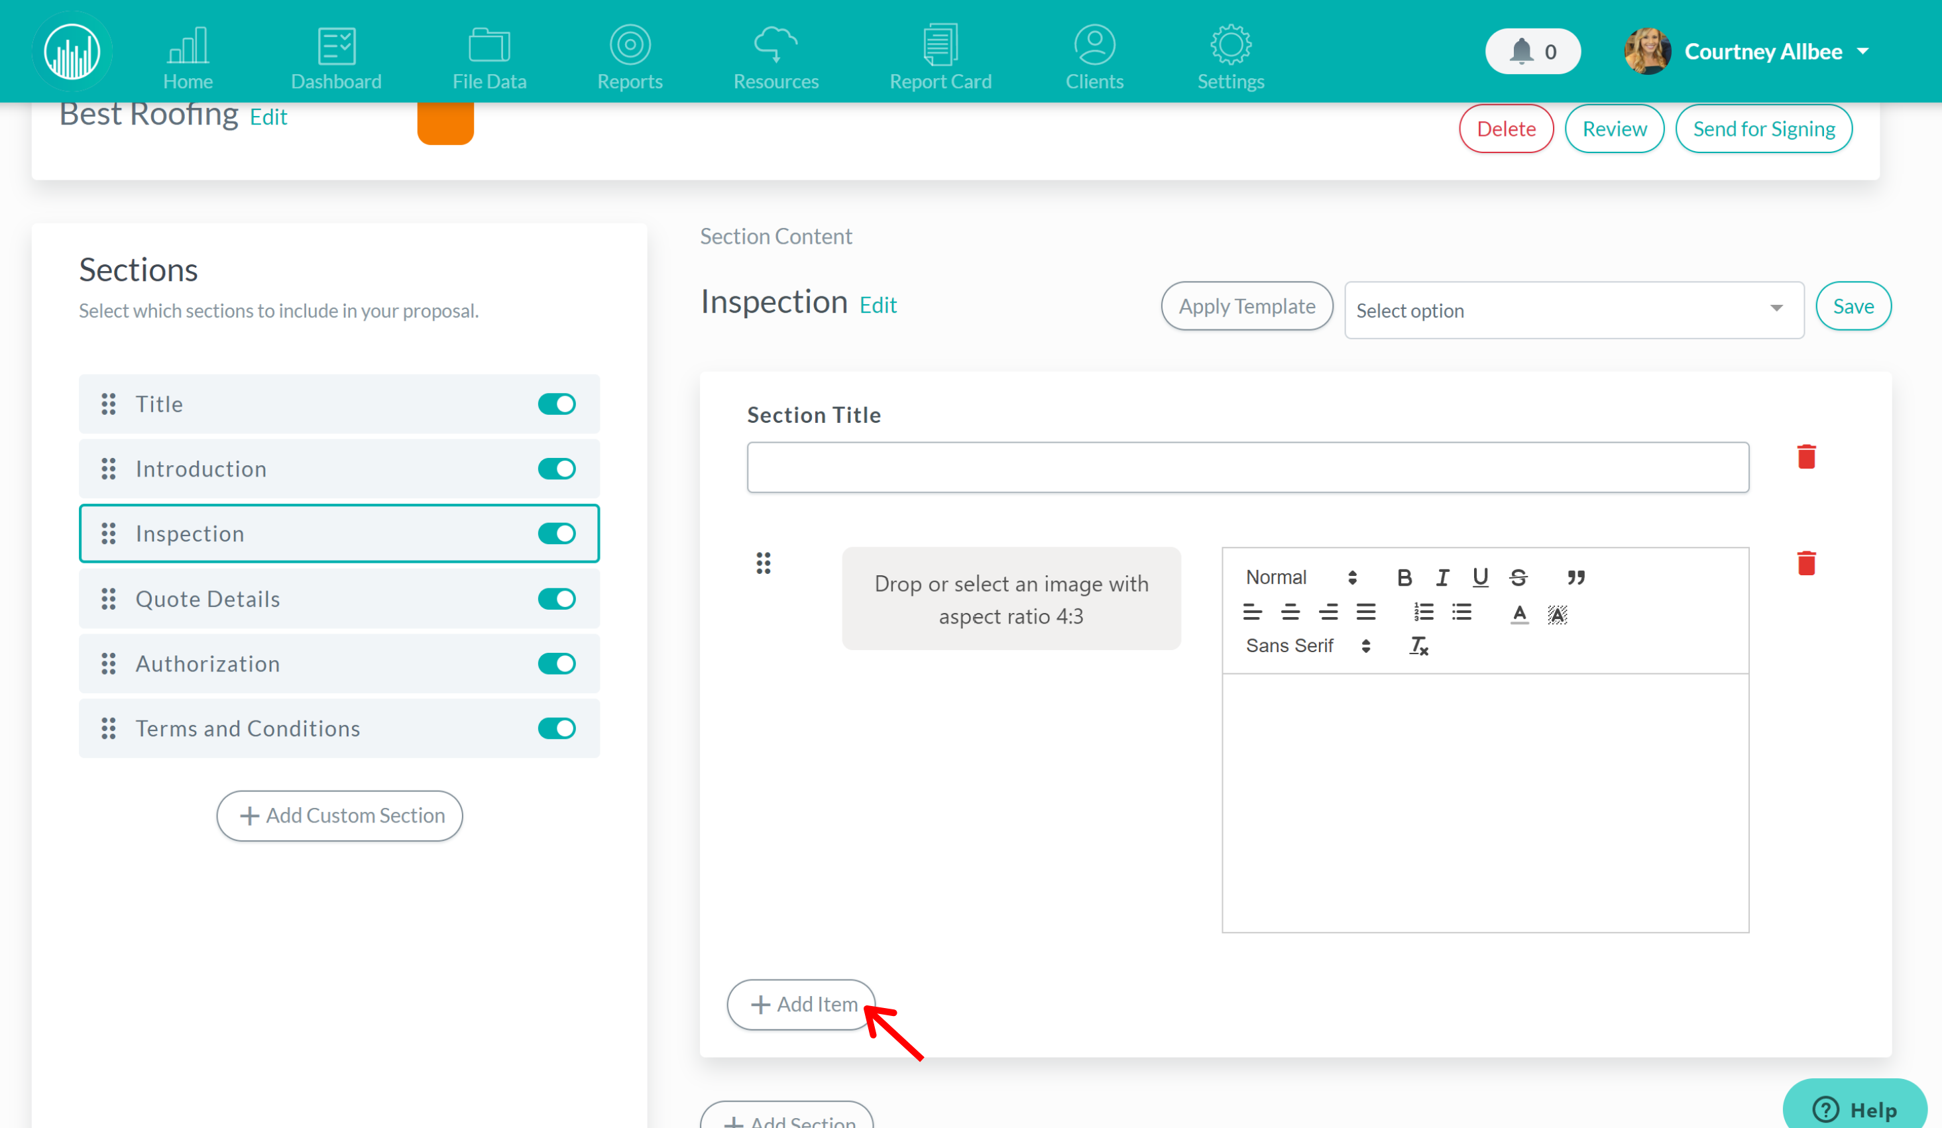The height and width of the screenshot is (1128, 1942).
Task: Click the Terms and Conditions drag handle
Action: tap(109, 728)
